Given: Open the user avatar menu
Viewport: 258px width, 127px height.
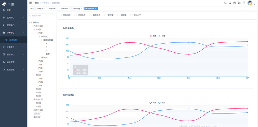Looking at the screenshot, I should pos(250,3).
